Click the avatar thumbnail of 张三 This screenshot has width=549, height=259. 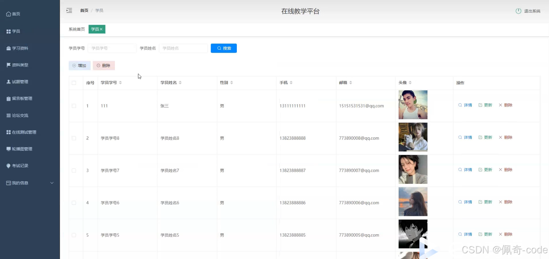[x=413, y=105]
